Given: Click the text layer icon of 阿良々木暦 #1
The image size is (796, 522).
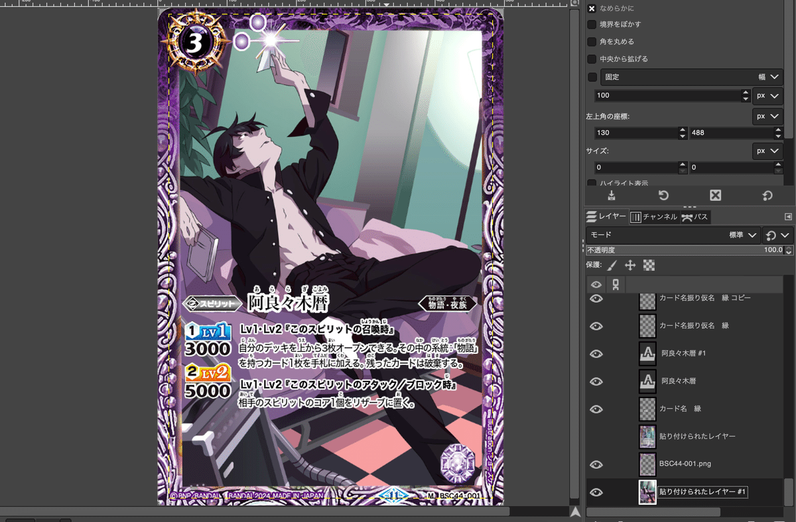Looking at the screenshot, I should pyautogui.click(x=647, y=353).
